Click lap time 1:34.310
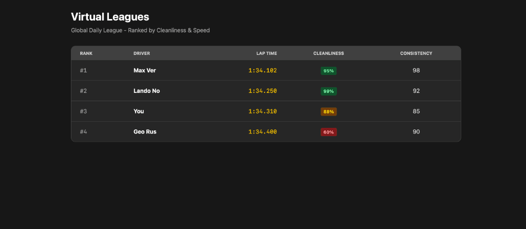Screen dimensions: 526x229 tap(262, 111)
